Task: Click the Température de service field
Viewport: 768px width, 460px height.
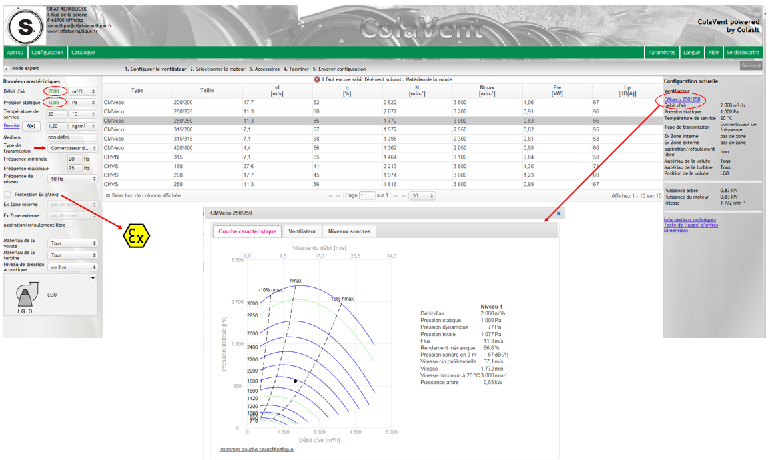Action: 57,114
